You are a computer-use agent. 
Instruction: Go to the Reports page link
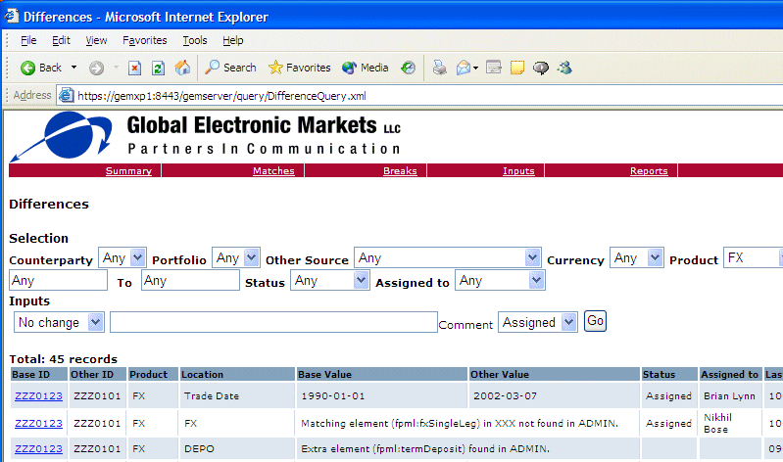pyautogui.click(x=649, y=170)
